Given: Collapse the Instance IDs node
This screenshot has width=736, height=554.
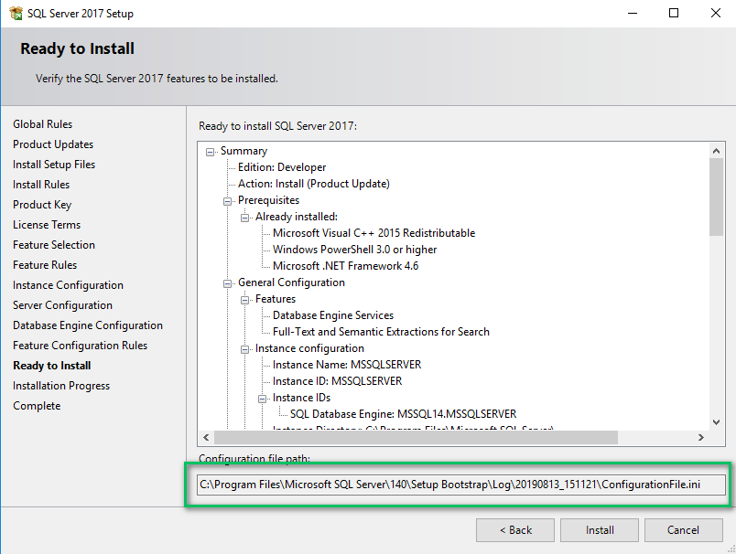Looking at the screenshot, I should [x=263, y=399].
